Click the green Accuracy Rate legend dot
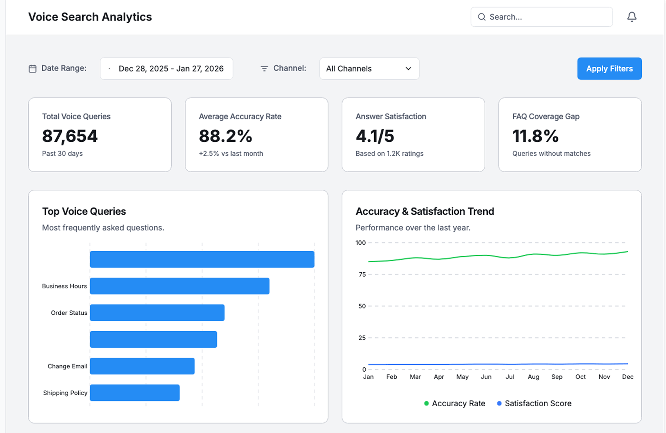 (426, 404)
